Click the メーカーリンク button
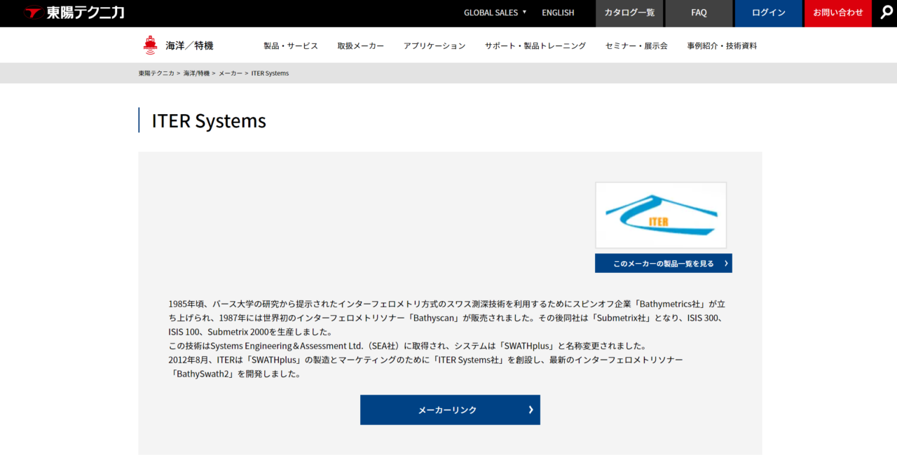The image size is (897, 464). pos(450,410)
